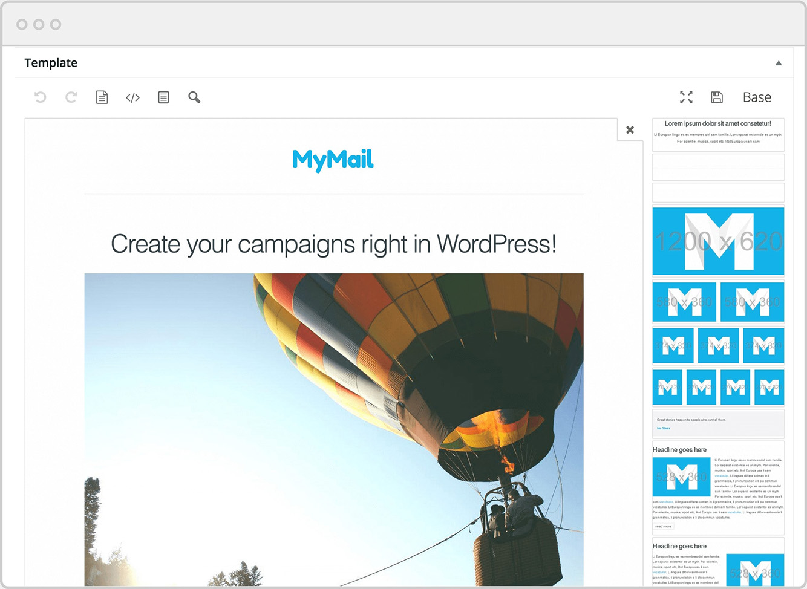Collapse the Template panel

(779, 62)
